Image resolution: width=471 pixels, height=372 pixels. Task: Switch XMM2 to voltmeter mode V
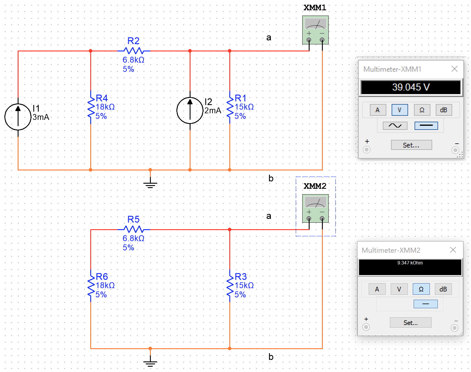[x=399, y=289]
